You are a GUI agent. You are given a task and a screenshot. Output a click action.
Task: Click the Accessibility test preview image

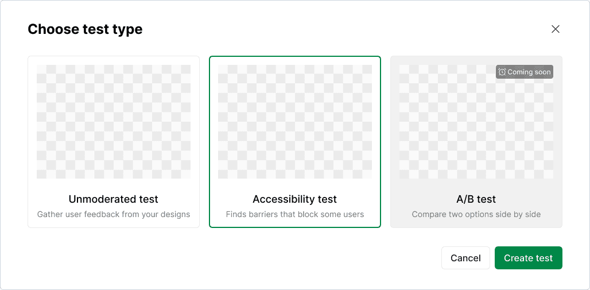(x=295, y=122)
